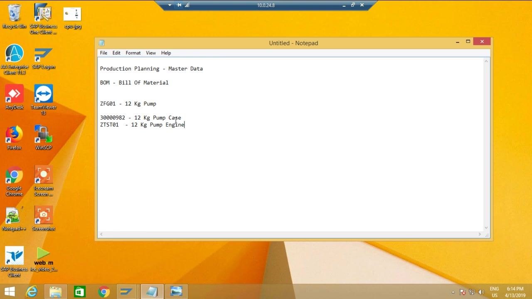Open the Screenshot desktop shortcut
Image resolution: width=532 pixels, height=299 pixels.
[x=43, y=218]
